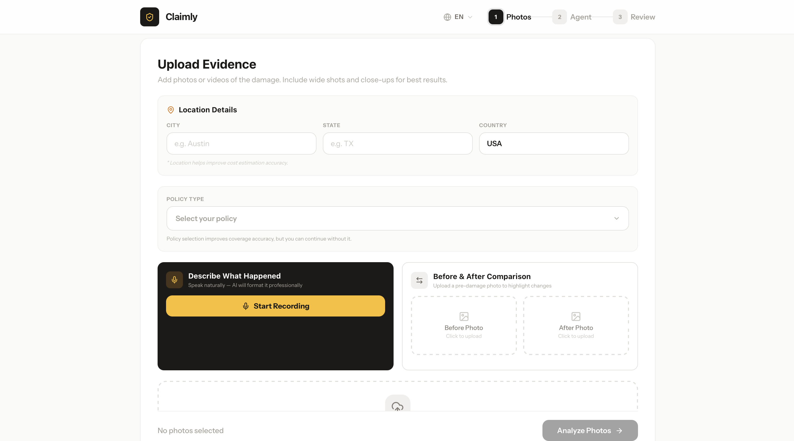Expand the Select your policy dropdown

point(397,218)
